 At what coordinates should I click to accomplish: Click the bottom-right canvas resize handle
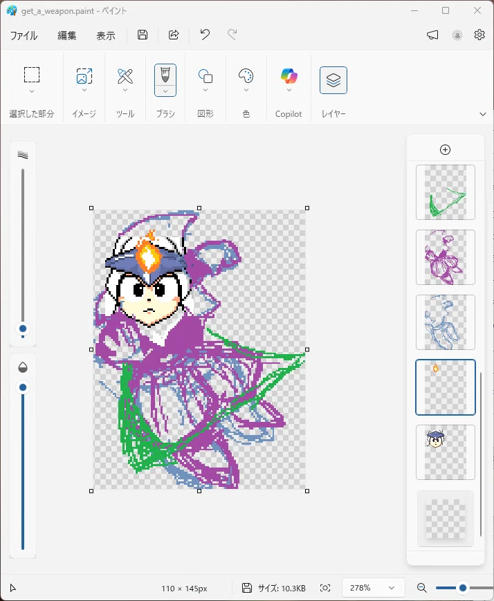307,491
